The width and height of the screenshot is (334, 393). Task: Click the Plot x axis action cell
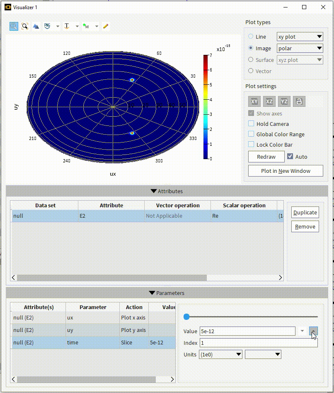(134, 317)
